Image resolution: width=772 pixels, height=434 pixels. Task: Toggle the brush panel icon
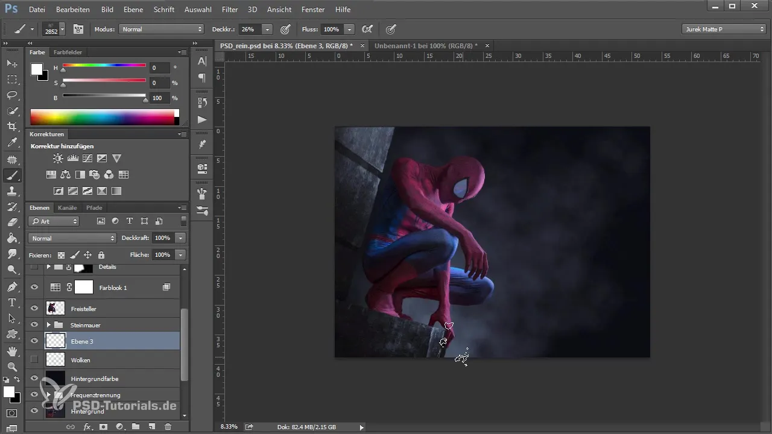coord(79,29)
